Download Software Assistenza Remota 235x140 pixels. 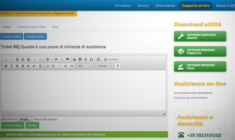point(200,36)
